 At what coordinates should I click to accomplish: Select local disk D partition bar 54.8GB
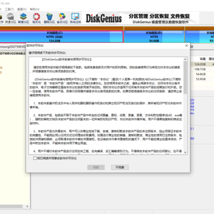click(x=154, y=37)
